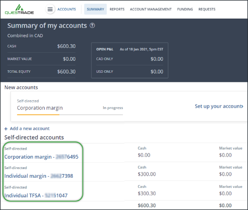Viewport: 248px width, 210px height.
Task: Click the $300.00 cash value for Individual margin
Action: coord(147,174)
